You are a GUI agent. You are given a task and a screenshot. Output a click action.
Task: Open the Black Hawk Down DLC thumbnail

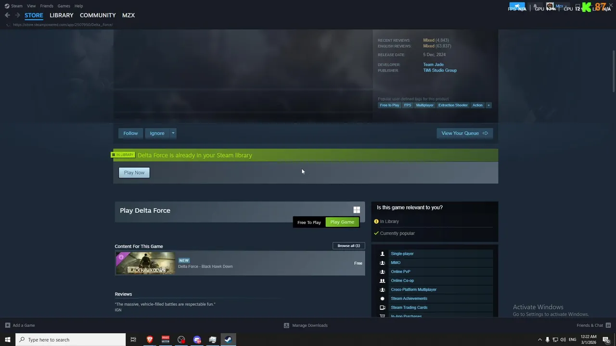click(x=145, y=263)
